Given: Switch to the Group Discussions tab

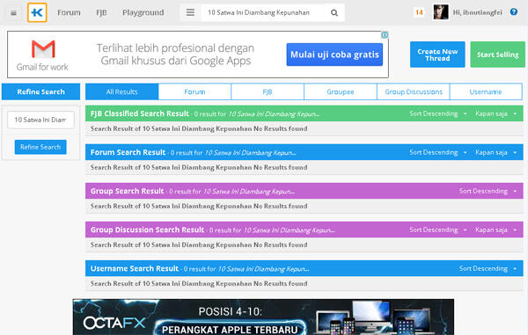Looking at the screenshot, I should [x=414, y=91].
